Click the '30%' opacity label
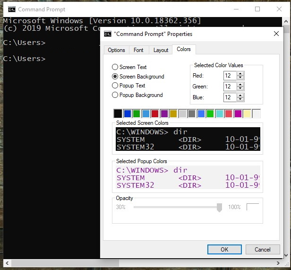Image resolution: width=291 pixels, height=270 pixels. click(120, 207)
